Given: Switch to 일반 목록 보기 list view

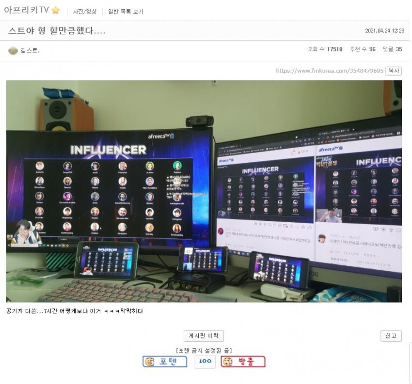Looking at the screenshot, I should (126, 12).
